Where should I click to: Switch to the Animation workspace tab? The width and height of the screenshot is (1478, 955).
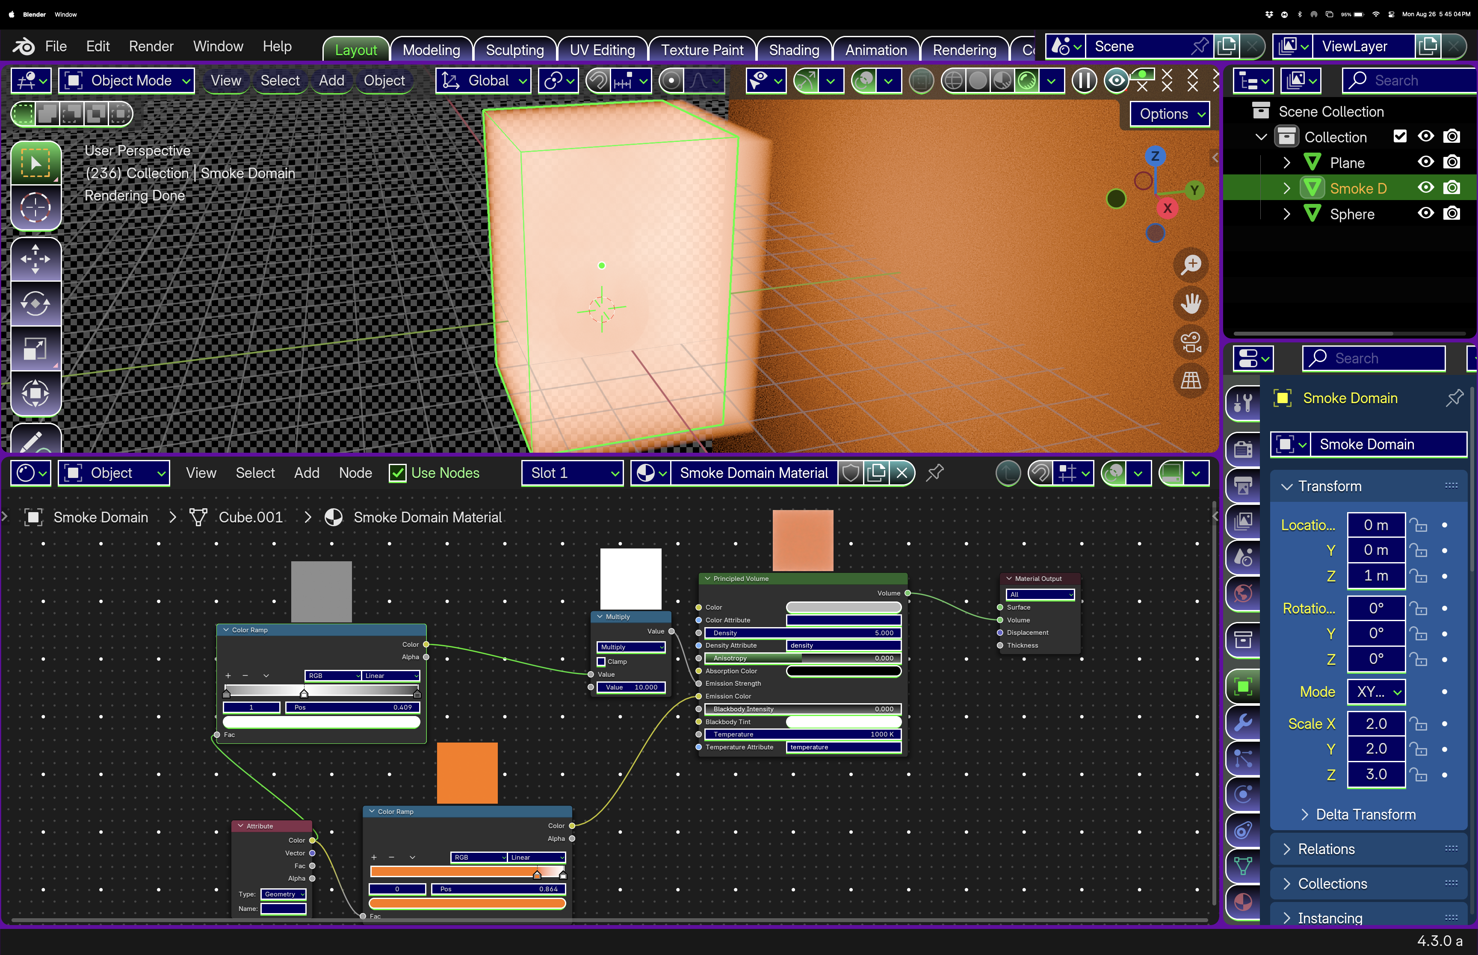(876, 50)
